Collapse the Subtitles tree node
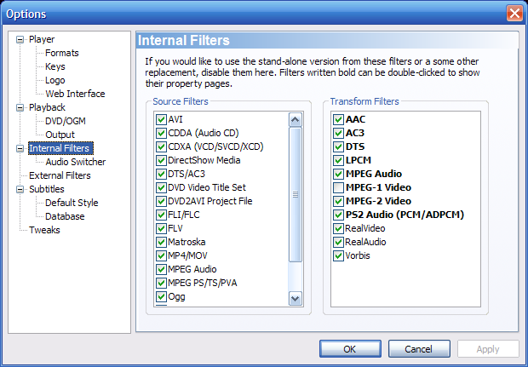The height and width of the screenshot is (367, 528). (20, 189)
